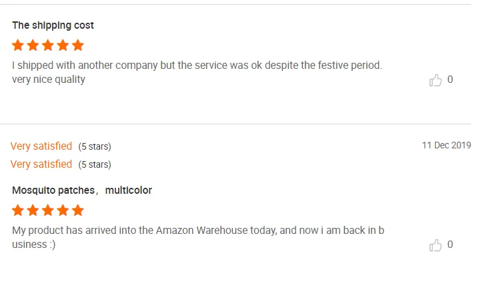The height and width of the screenshot is (282, 501).
Task: Select middle star in Mosquito patches rating
Action: 48,210
